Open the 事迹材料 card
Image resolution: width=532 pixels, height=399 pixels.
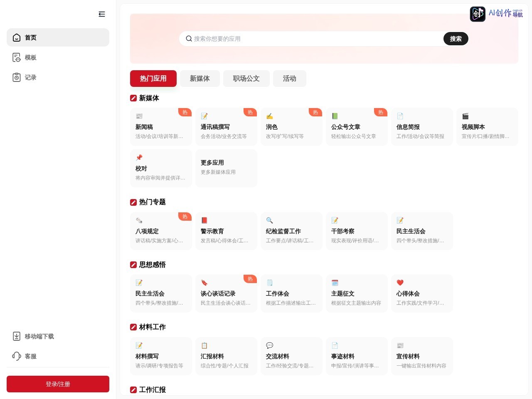(x=357, y=356)
